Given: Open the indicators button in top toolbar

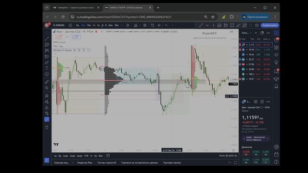Looking at the screenshot, I should [136, 25].
